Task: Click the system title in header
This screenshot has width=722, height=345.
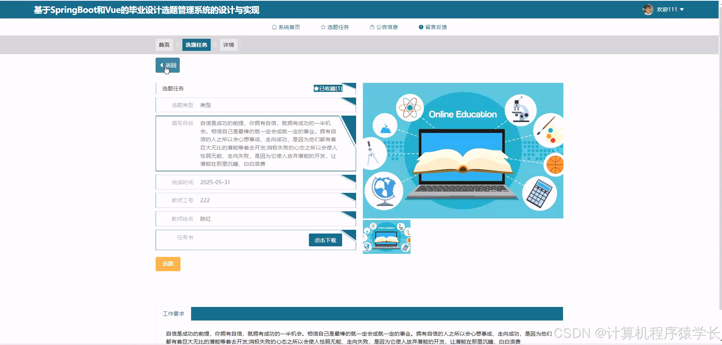Action: click(x=147, y=10)
